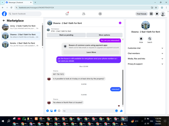Show hidden system tray icons
The image size is (169, 126).
point(142,121)
